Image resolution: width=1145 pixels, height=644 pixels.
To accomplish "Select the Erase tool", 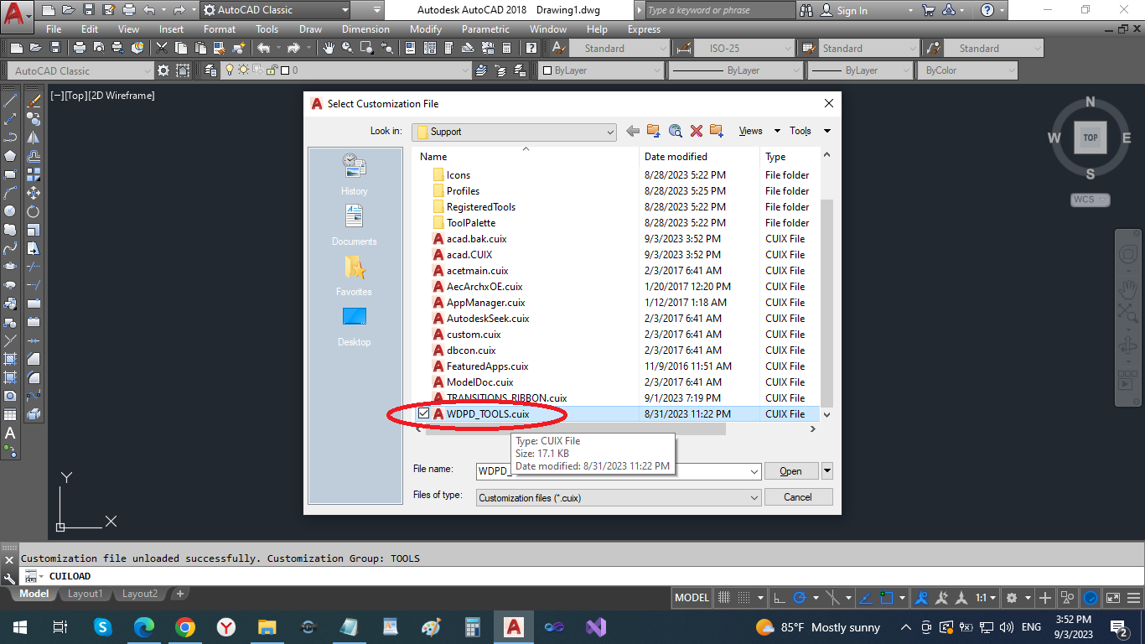I will pos(34,101).
